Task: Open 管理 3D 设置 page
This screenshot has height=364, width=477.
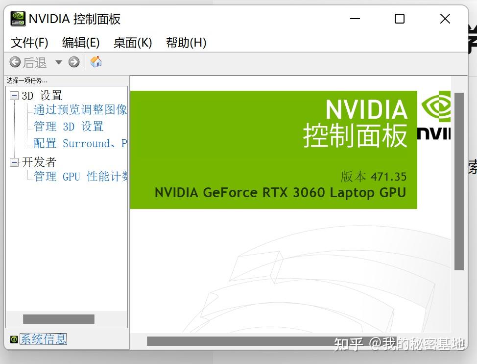Action: point(68,127)
